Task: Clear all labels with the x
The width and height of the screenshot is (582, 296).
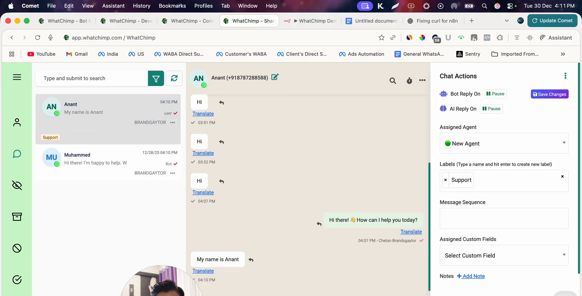Action: [562, 176]
